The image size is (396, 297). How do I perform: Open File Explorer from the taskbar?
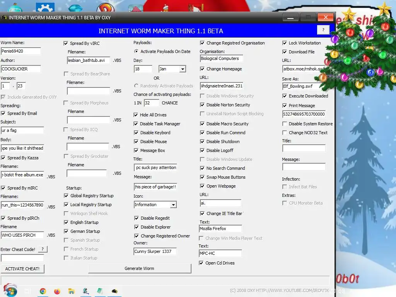pyautogui.click(x=72, y=291)
